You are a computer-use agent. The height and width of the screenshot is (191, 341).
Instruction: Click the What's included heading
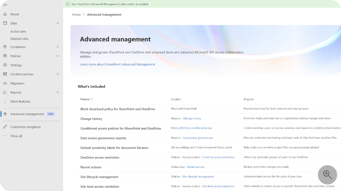(91, 86)
